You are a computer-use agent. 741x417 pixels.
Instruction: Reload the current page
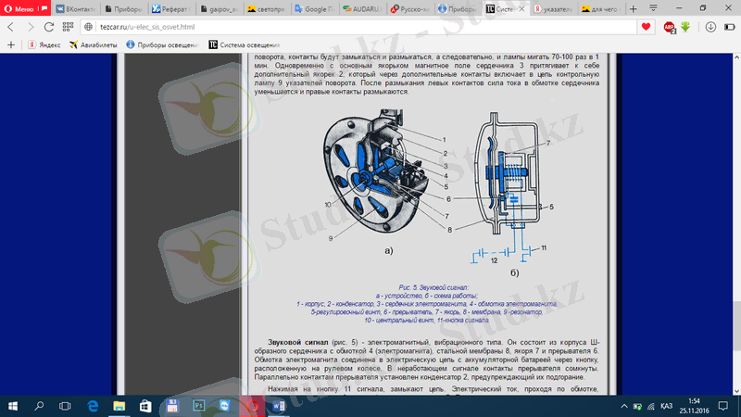(x=49, y=27)
